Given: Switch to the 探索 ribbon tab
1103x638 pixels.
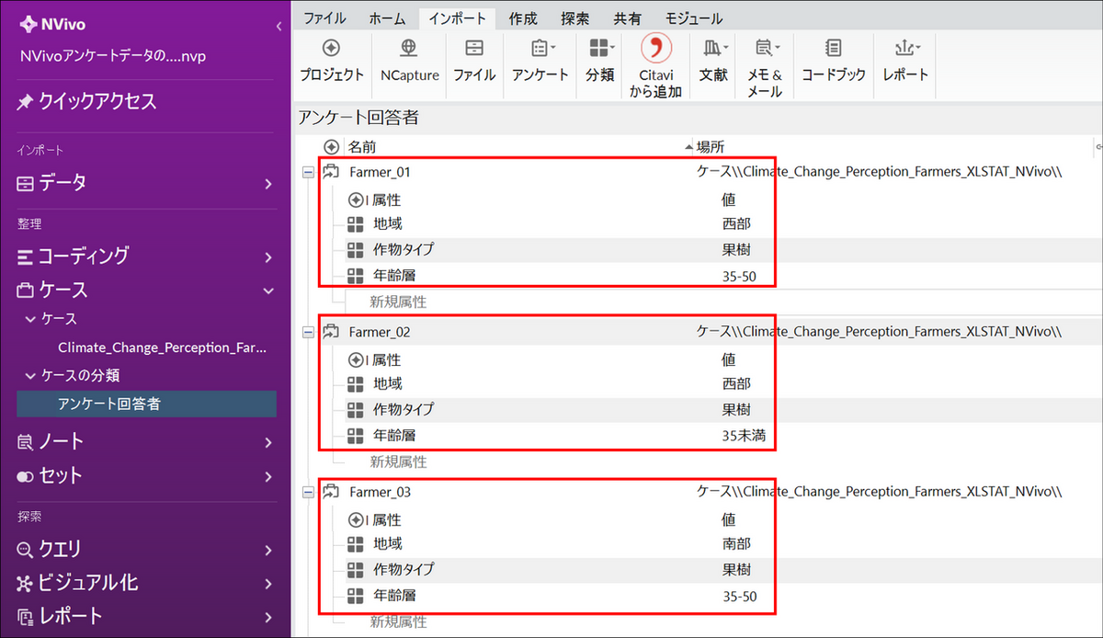Looking at the screenshot, I should point(574,18).
